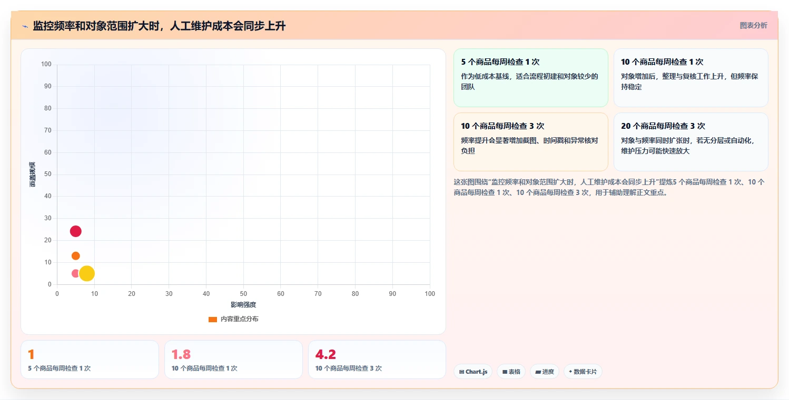
Task: Select the 数据卡片 tag chip
Action: point(583,372)
